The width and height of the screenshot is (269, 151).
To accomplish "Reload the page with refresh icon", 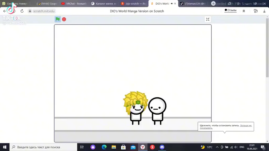I will [22, 11].
